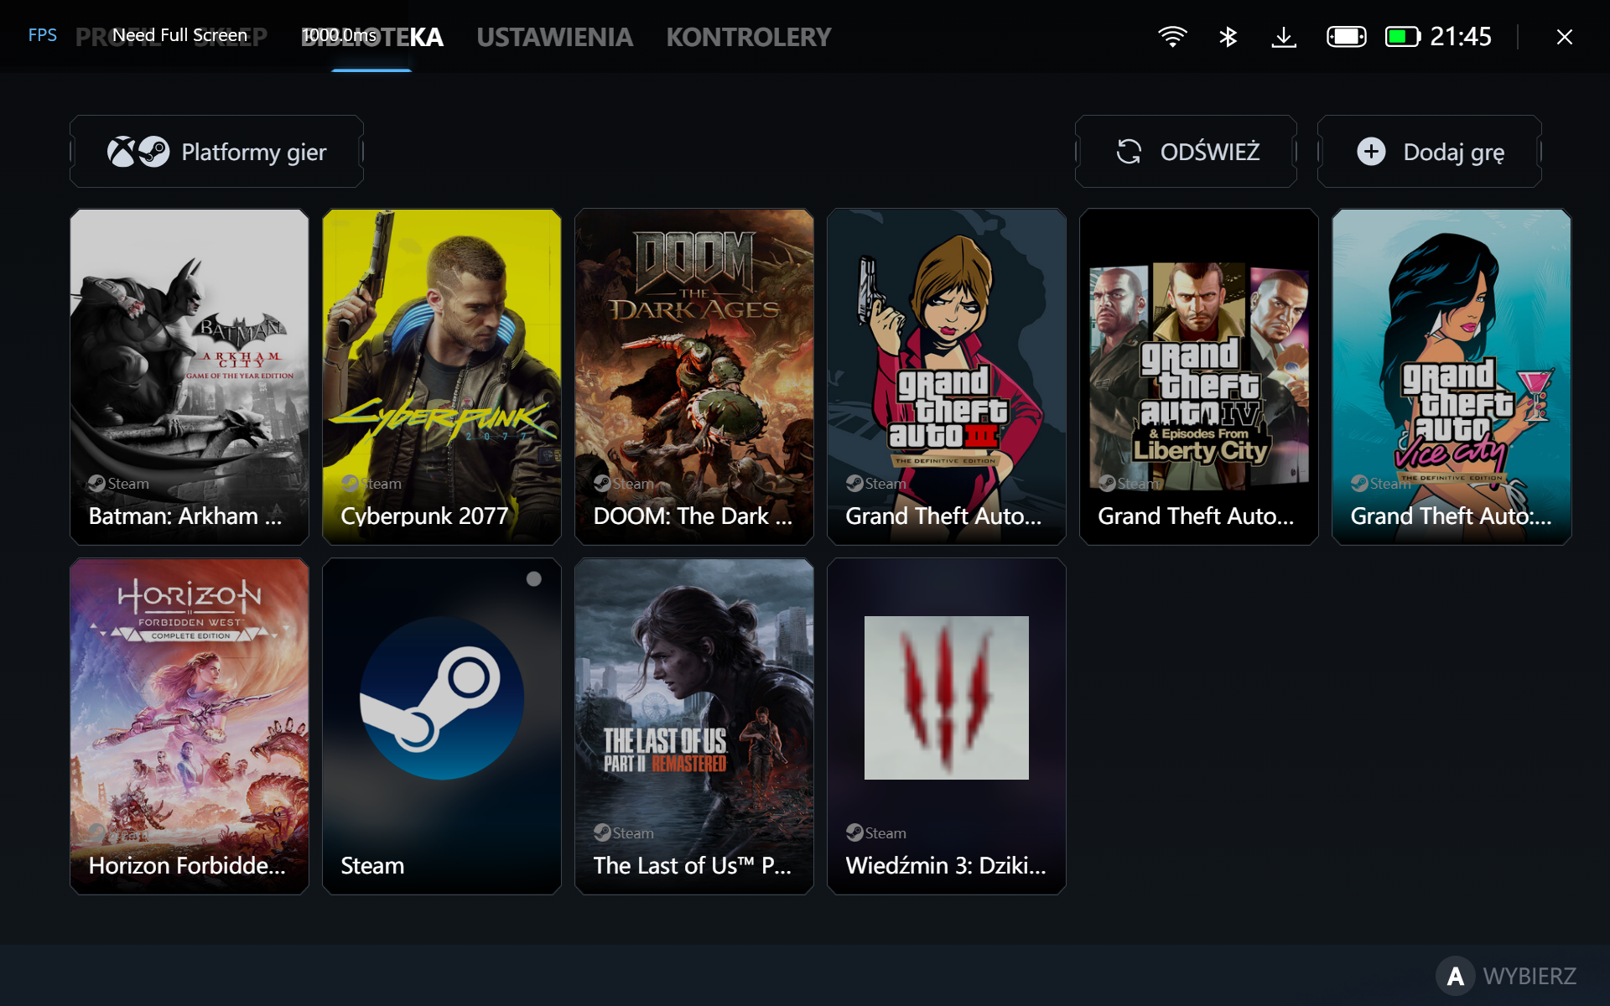Viewport: 1610px width, 1006px height.
Task: Click the gray dot on Steam card
Action: (x=533, y=579)
